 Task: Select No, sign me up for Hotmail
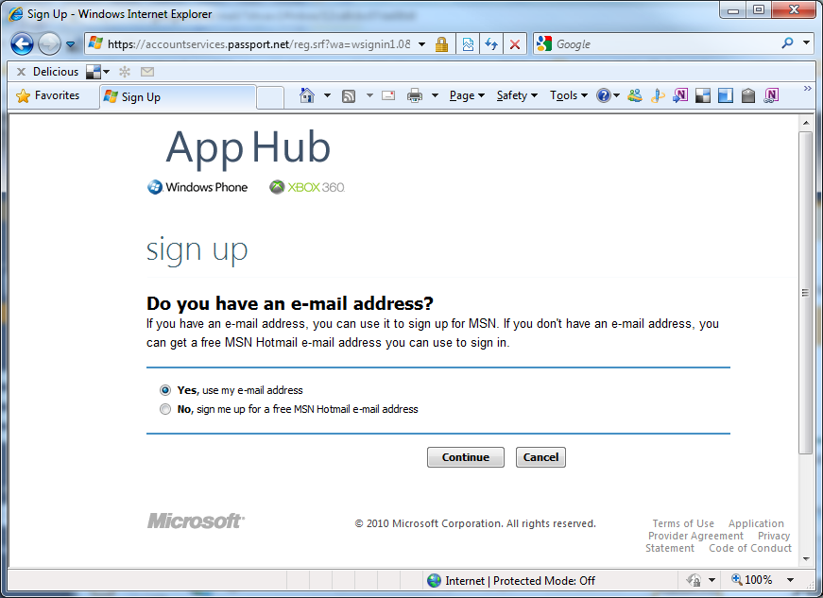click(x=165, y=409)
